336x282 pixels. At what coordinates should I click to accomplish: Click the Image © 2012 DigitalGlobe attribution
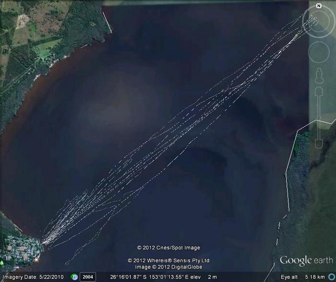[168, 267]
